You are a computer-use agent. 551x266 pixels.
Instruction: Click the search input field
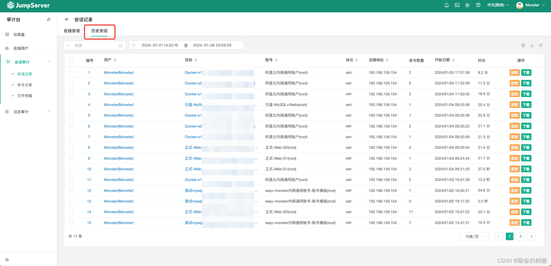click(95, 46)
